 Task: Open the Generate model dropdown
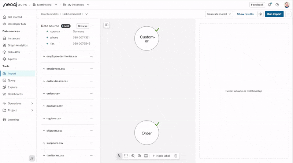pos(219,14)
